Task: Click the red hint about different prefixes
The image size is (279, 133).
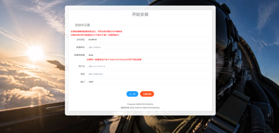Action: point(114,60)
